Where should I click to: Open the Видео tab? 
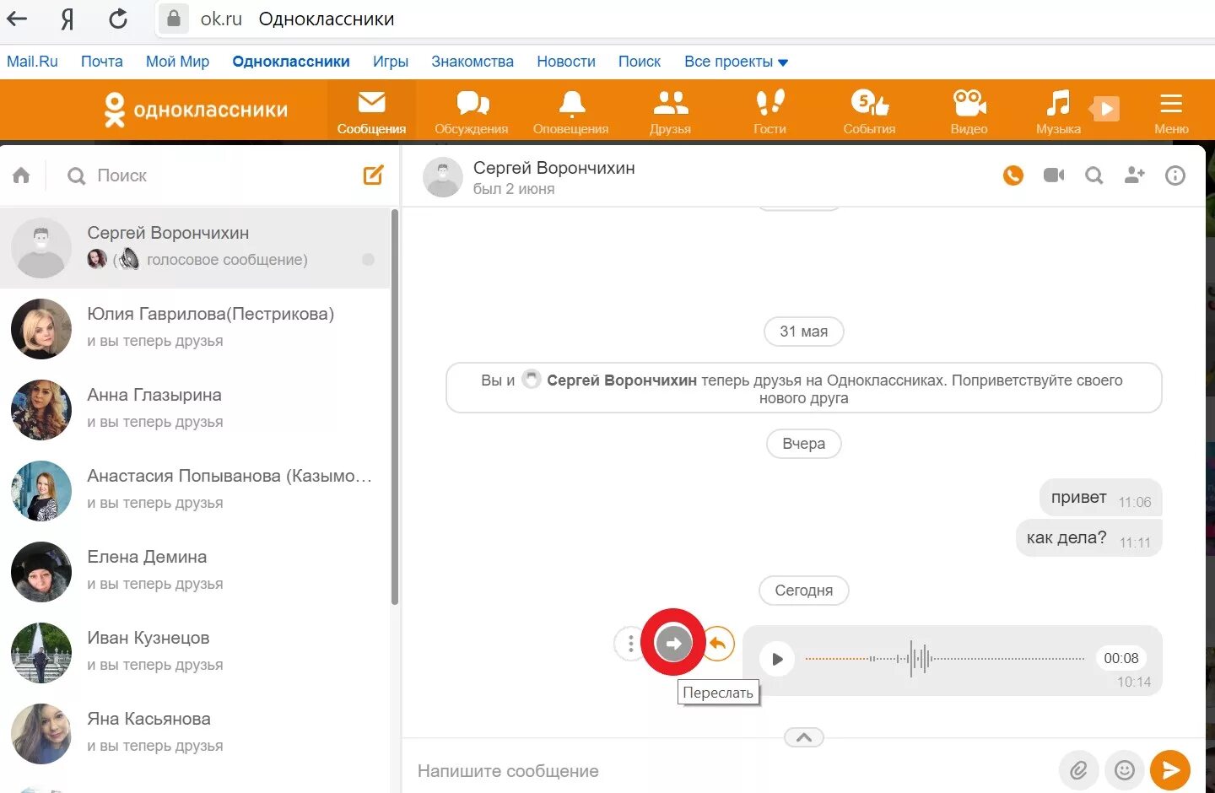pyautogui.click(x=969, y=111)
